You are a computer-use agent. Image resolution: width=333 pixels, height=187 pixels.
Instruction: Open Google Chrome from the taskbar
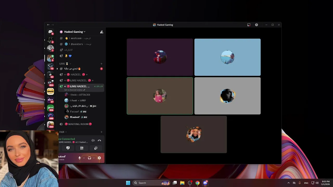(197, 183)
